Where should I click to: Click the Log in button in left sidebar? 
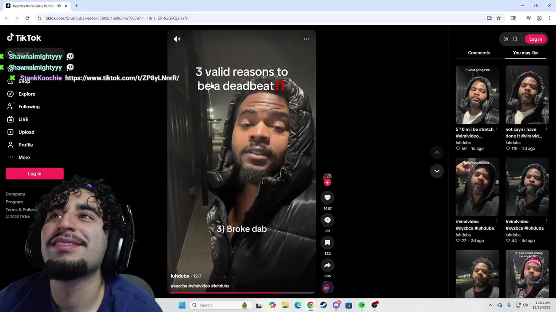35,174
